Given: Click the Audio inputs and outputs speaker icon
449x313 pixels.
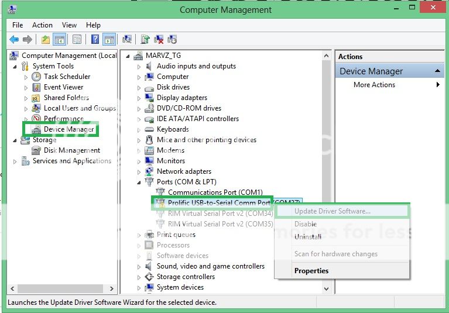Looking at the screenshot, I should (x=149, y=66).
